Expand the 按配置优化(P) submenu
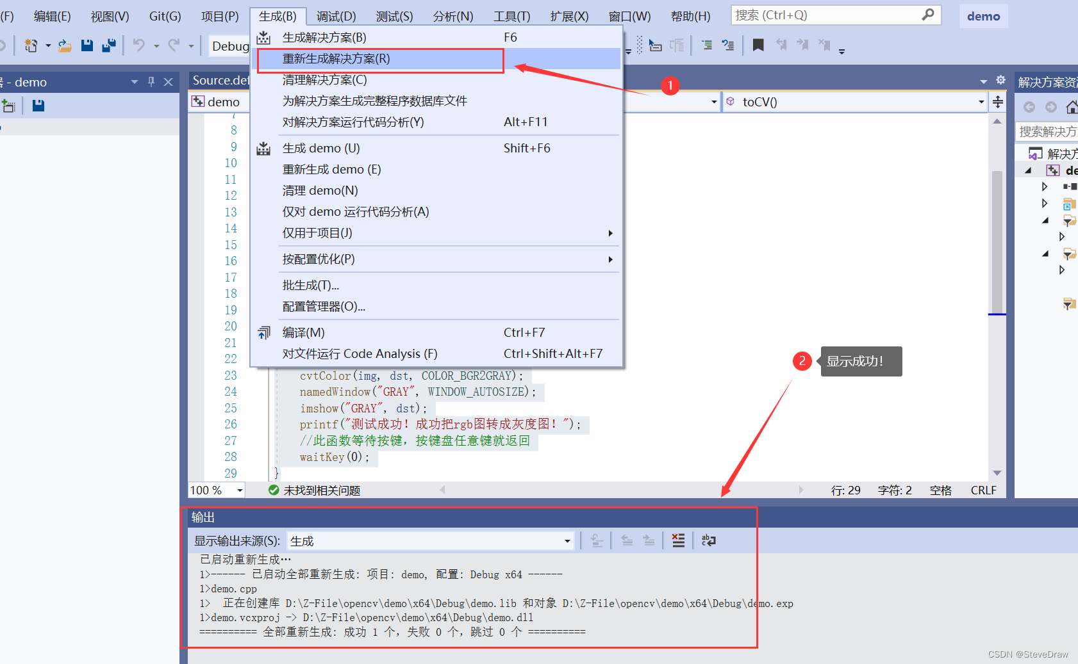 (x=611, y=259)
